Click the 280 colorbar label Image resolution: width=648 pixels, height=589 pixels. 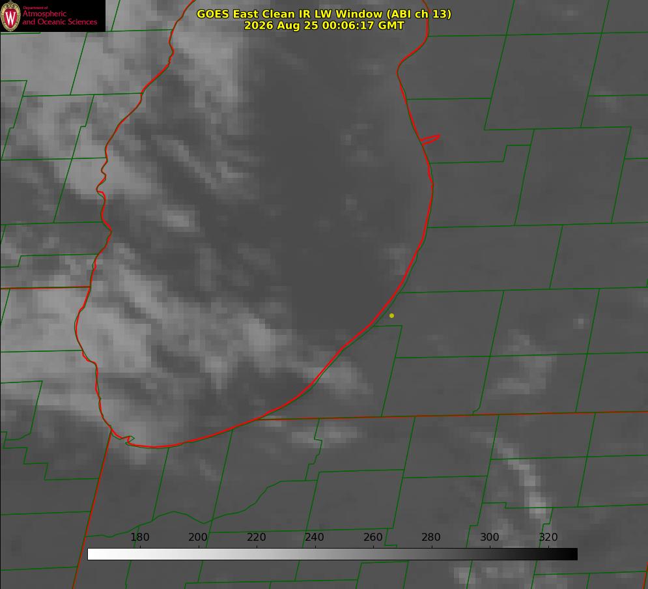(x=431, y=537)
